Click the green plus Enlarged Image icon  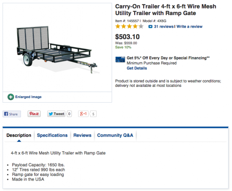11,97
